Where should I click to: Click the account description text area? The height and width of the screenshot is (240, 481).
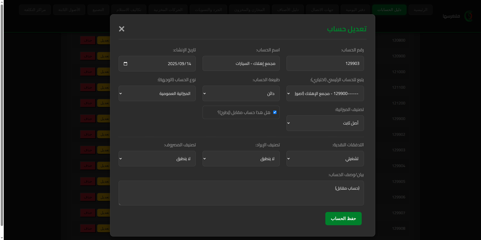pyautogui.click(x=241, y=193)
